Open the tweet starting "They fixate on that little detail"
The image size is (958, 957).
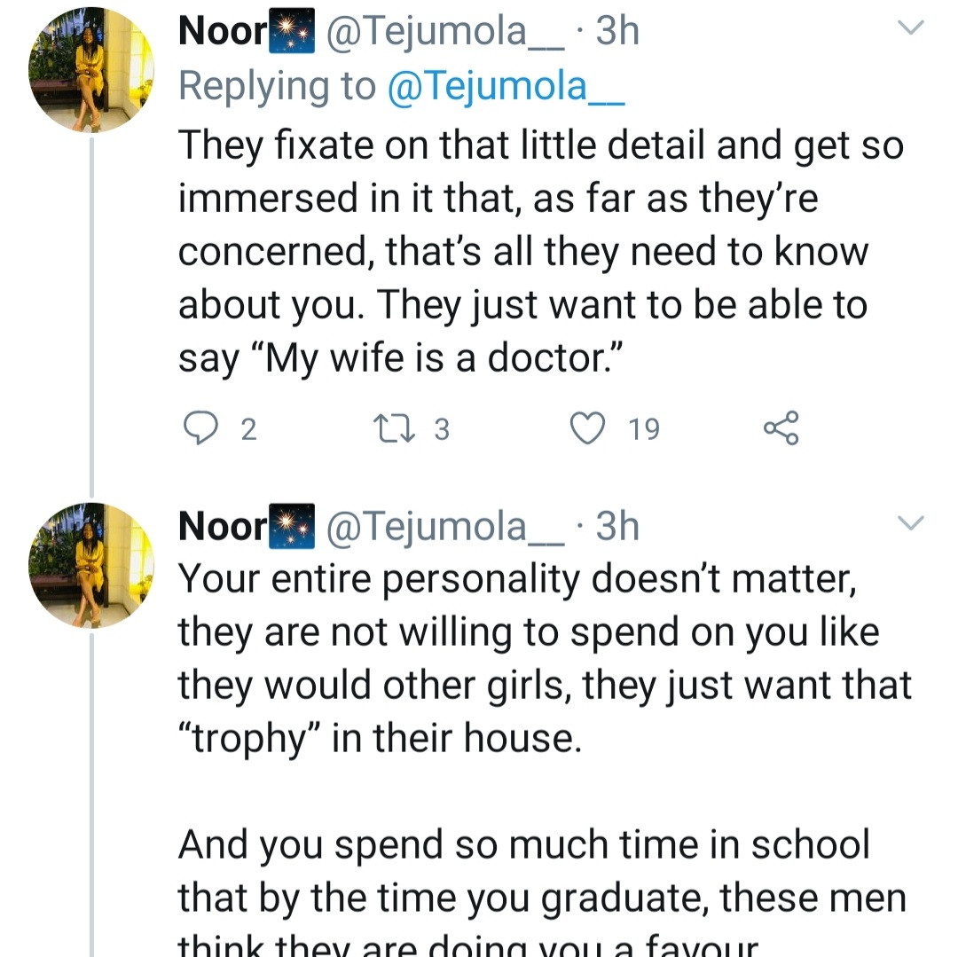[532, 252]
